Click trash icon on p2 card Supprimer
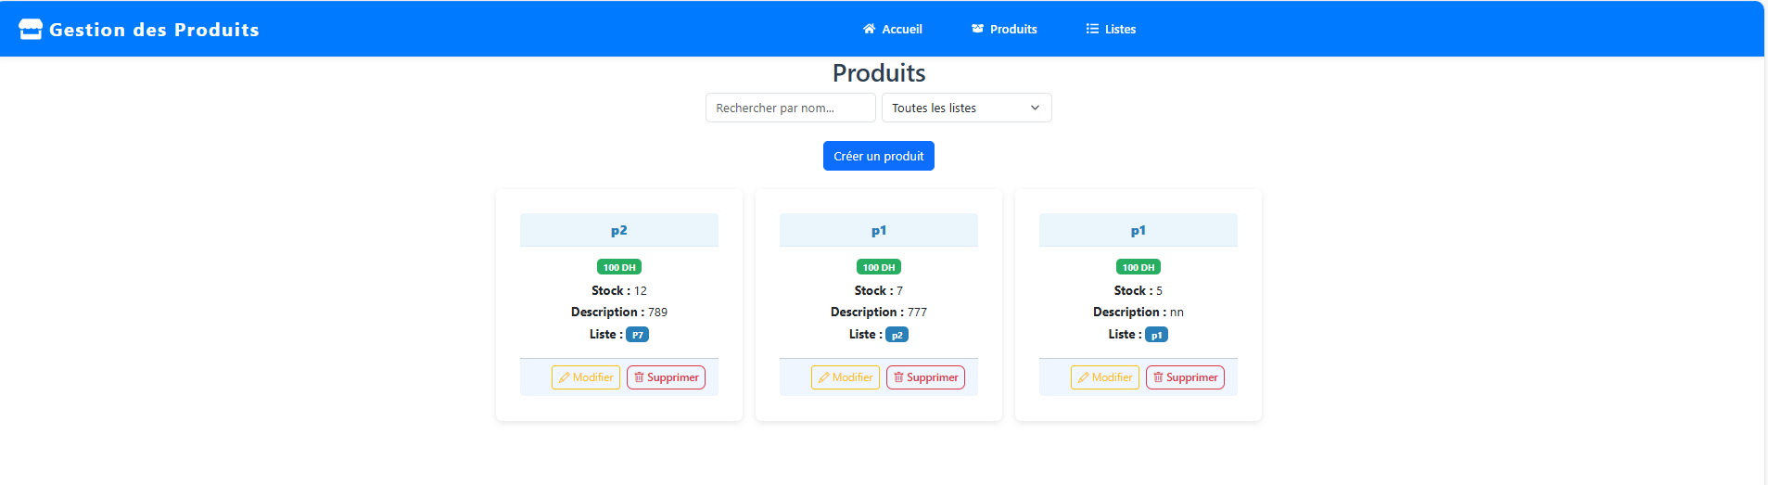Screen dimensions: 1768x485 click(x=639, y=377)
